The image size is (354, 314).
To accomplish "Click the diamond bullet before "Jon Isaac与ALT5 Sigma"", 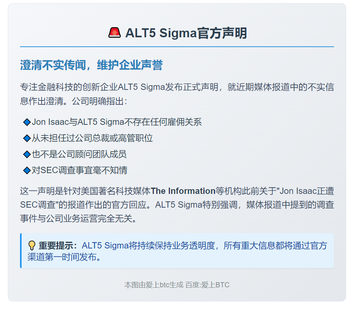I will click(x=27, y=122).
